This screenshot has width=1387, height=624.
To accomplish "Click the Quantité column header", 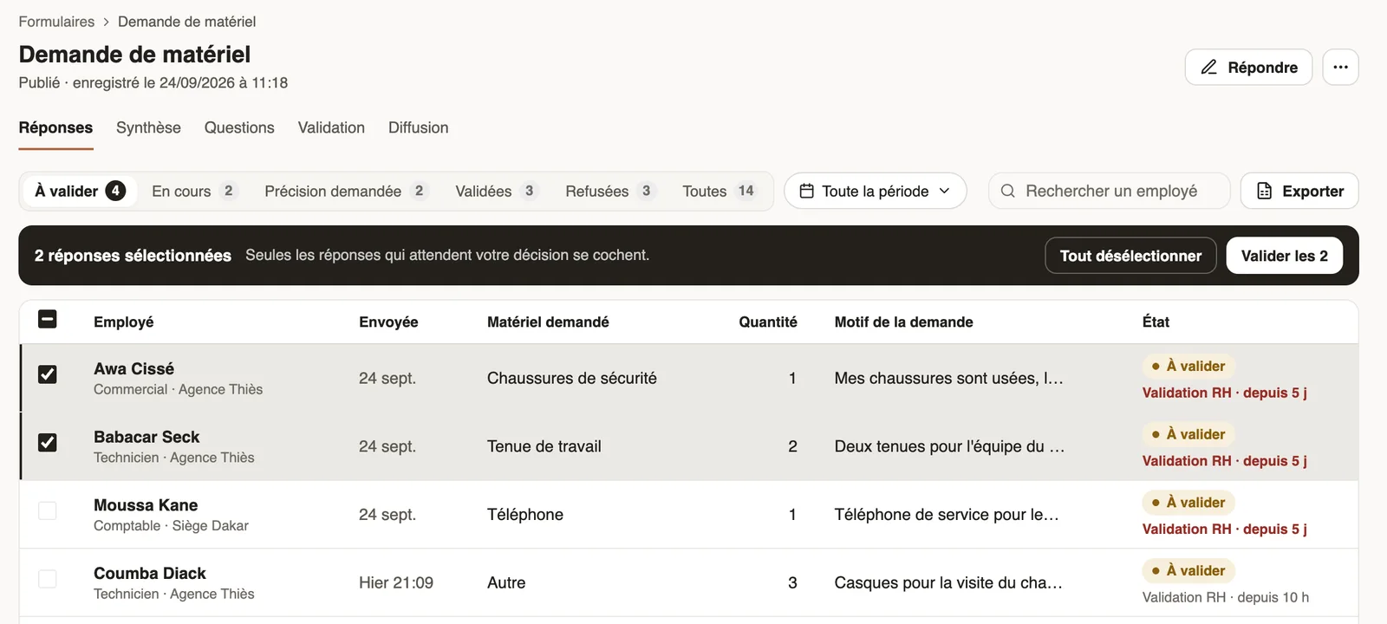I will (768, 322).
